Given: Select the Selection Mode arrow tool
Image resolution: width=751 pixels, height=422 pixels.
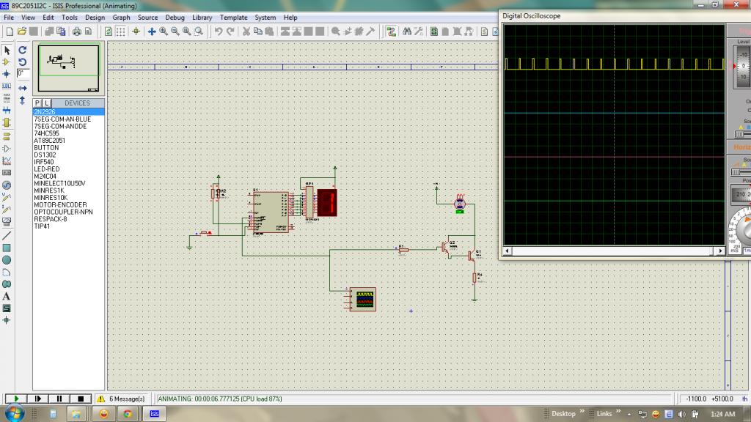Looking at the screenshot, I should pyautogui.click(x=7, y=51).
